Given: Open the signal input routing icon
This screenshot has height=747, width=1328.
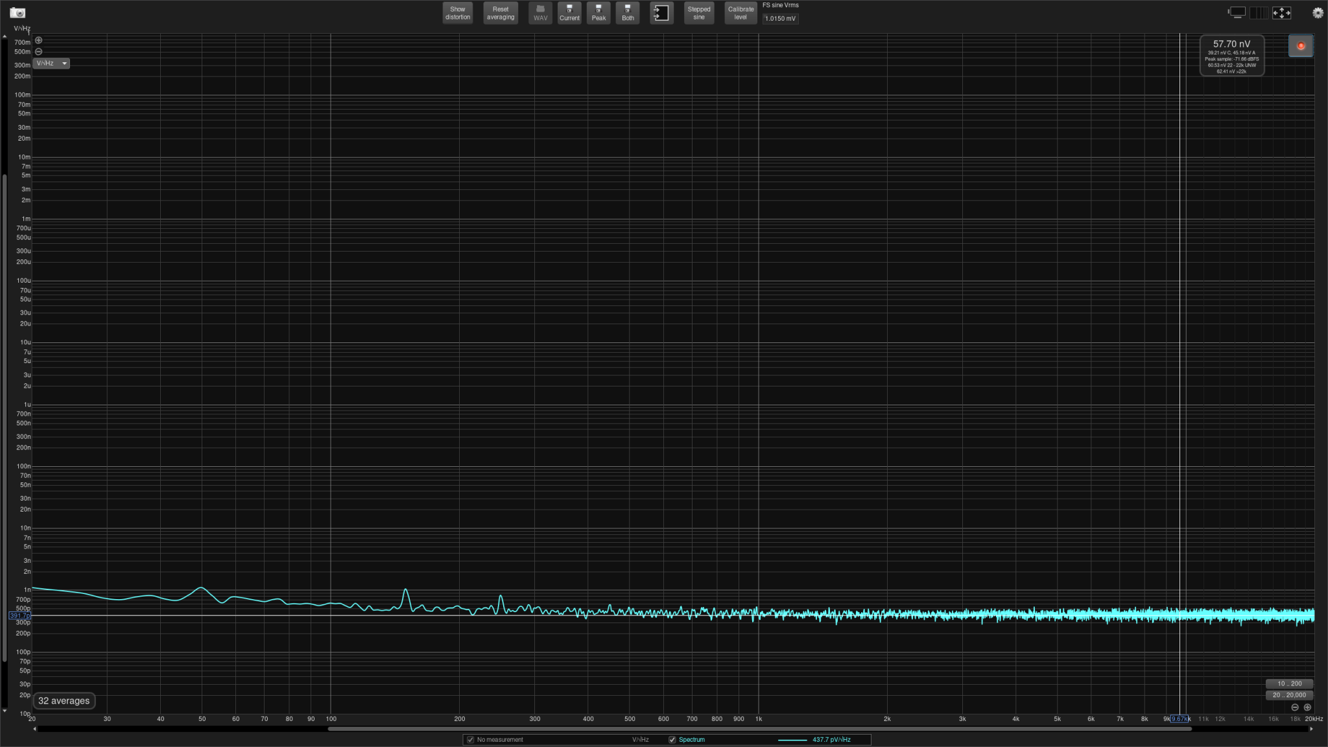Looking at the screenshot, I should 661,13.
